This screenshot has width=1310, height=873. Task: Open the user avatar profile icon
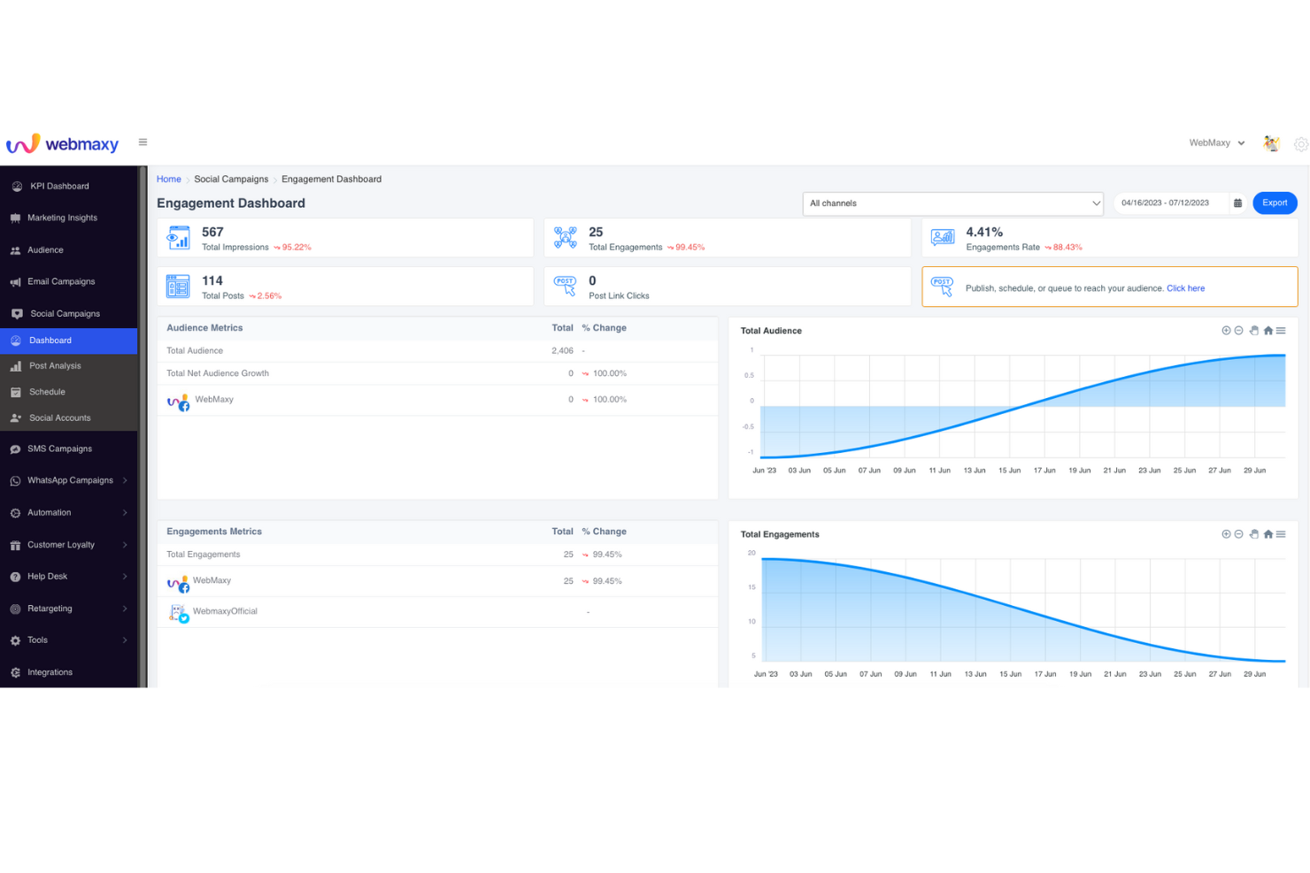click(x=1271, y=143)
